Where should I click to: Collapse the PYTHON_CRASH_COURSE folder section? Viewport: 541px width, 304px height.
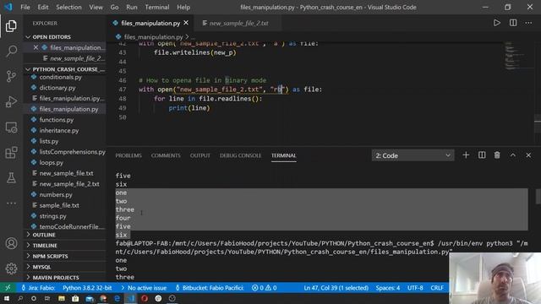(x=65, y=69)
